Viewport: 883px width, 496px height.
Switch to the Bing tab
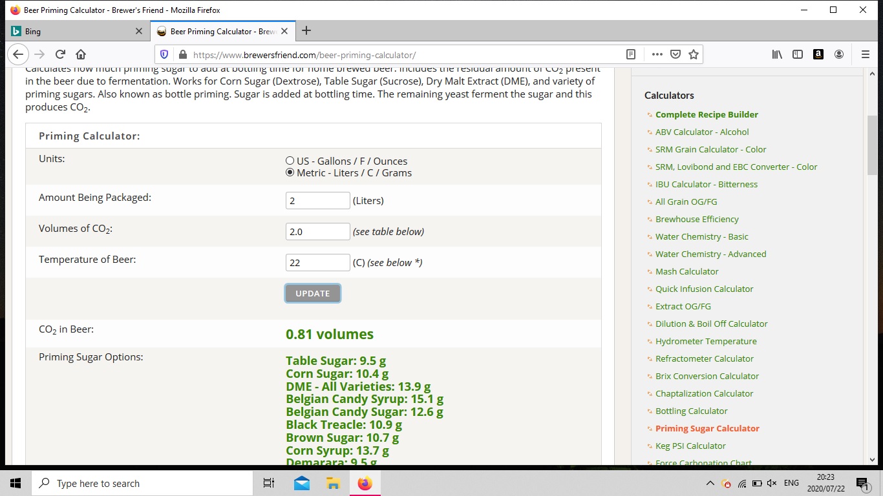point(78,31)
